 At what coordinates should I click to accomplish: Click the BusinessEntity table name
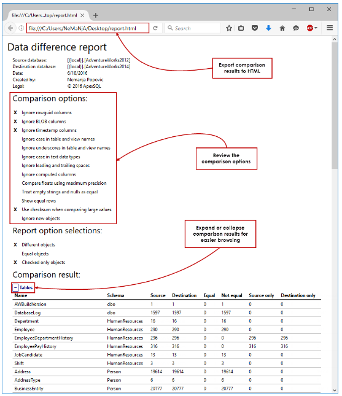tap(29, 389)
